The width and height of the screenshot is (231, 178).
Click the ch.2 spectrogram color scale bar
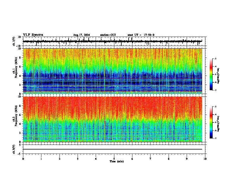click(x=211, y=122)
